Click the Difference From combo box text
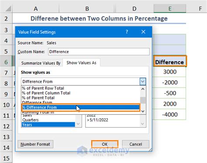 click(38, 81)
